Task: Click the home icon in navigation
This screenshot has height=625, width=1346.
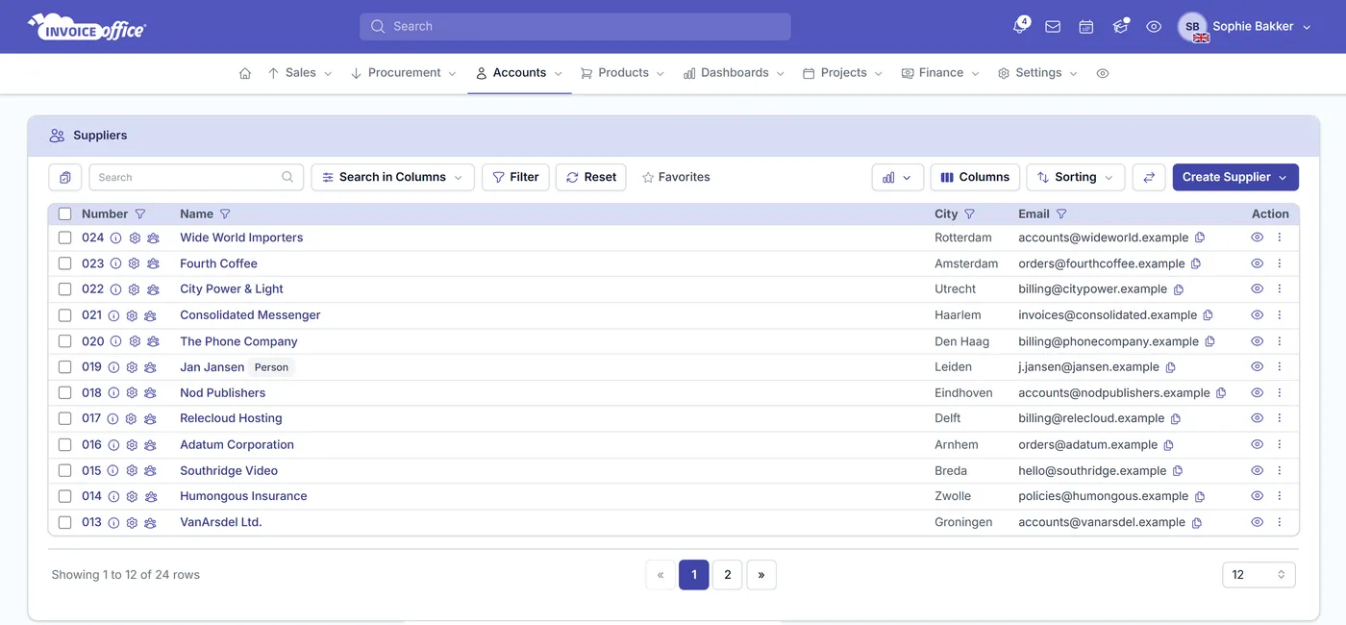Action: pyautogui.click(x=245, y=73)
